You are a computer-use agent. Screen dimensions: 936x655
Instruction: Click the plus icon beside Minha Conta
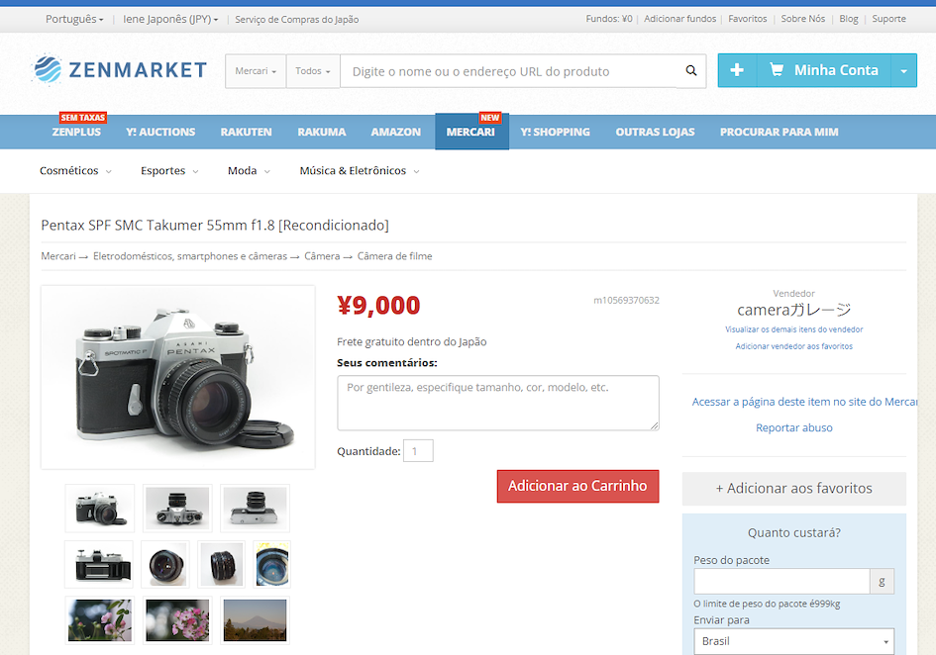[737, 70]
